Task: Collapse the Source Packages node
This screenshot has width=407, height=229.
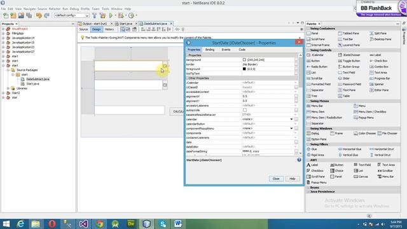Action: [8, 70]
